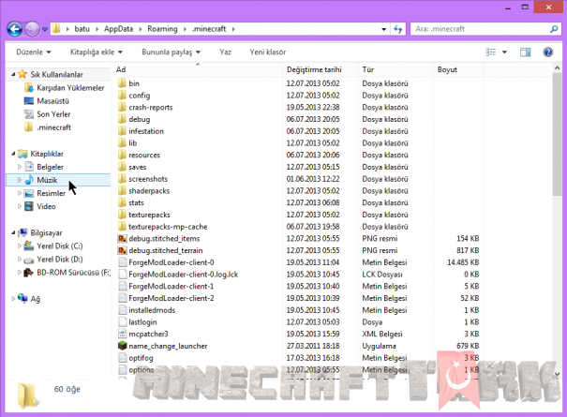
Task: Select the ForgeModLoader-client-1 file name
Action: click(x=172, y=287)
